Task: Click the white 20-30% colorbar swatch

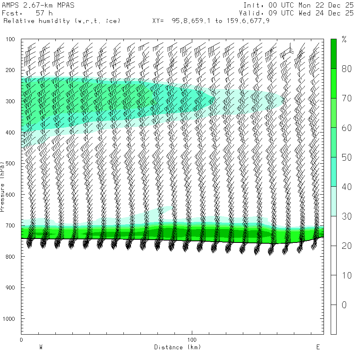Action: tap(333, 231)
